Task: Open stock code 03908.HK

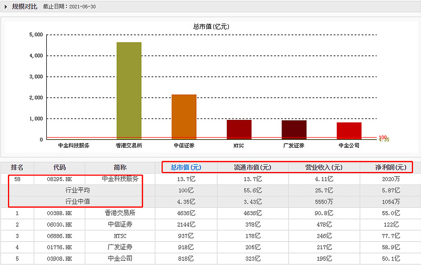Action: click(59, 259)
